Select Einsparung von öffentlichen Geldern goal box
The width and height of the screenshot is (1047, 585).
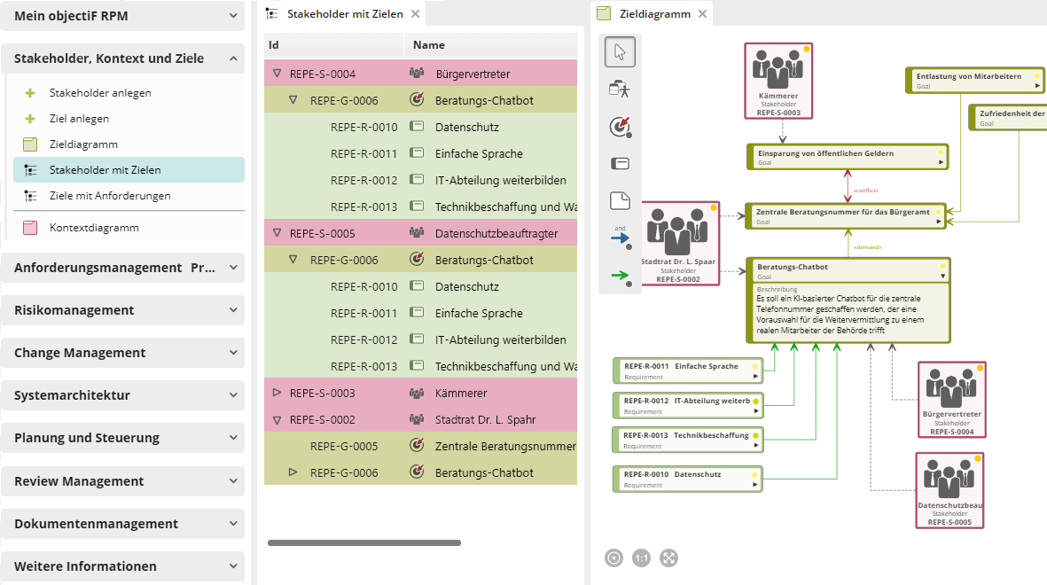[847, 157]
